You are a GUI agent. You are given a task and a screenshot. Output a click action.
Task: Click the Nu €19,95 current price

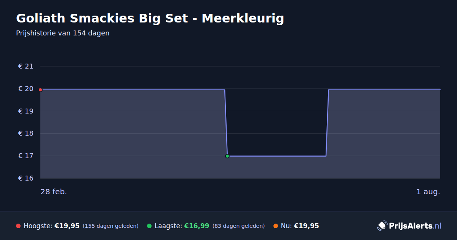pyautogui.click(x=306, y=226)
